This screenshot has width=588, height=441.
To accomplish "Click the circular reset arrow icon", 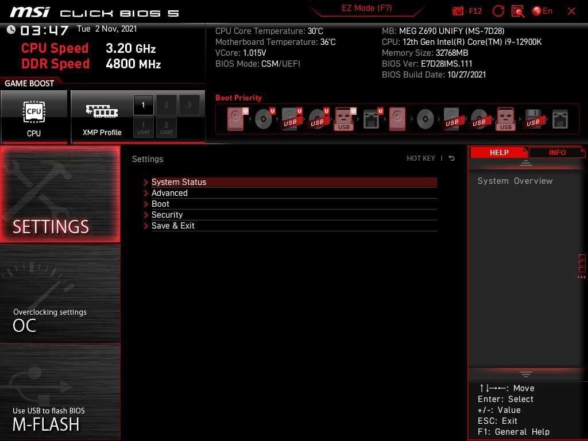I will [498, 11].
